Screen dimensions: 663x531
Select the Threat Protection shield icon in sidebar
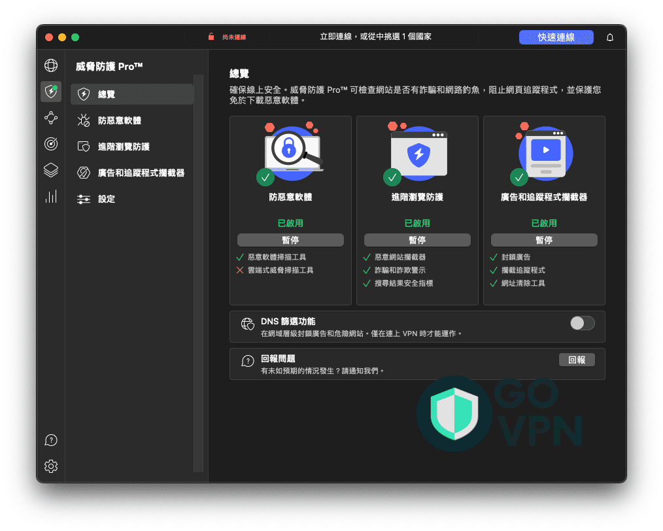[51, 92]
